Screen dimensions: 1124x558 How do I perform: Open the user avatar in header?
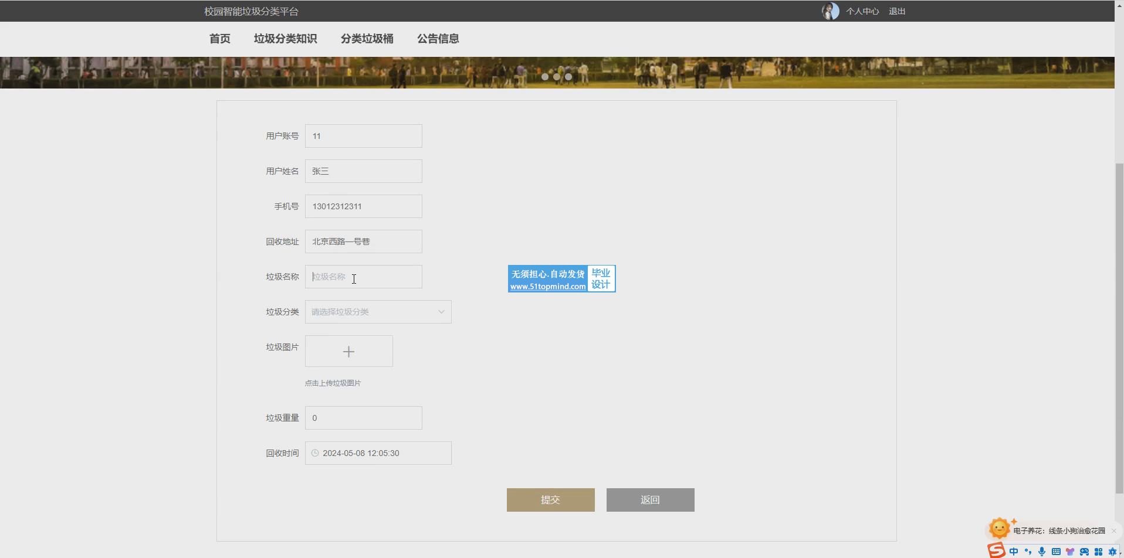click(830, 11)
